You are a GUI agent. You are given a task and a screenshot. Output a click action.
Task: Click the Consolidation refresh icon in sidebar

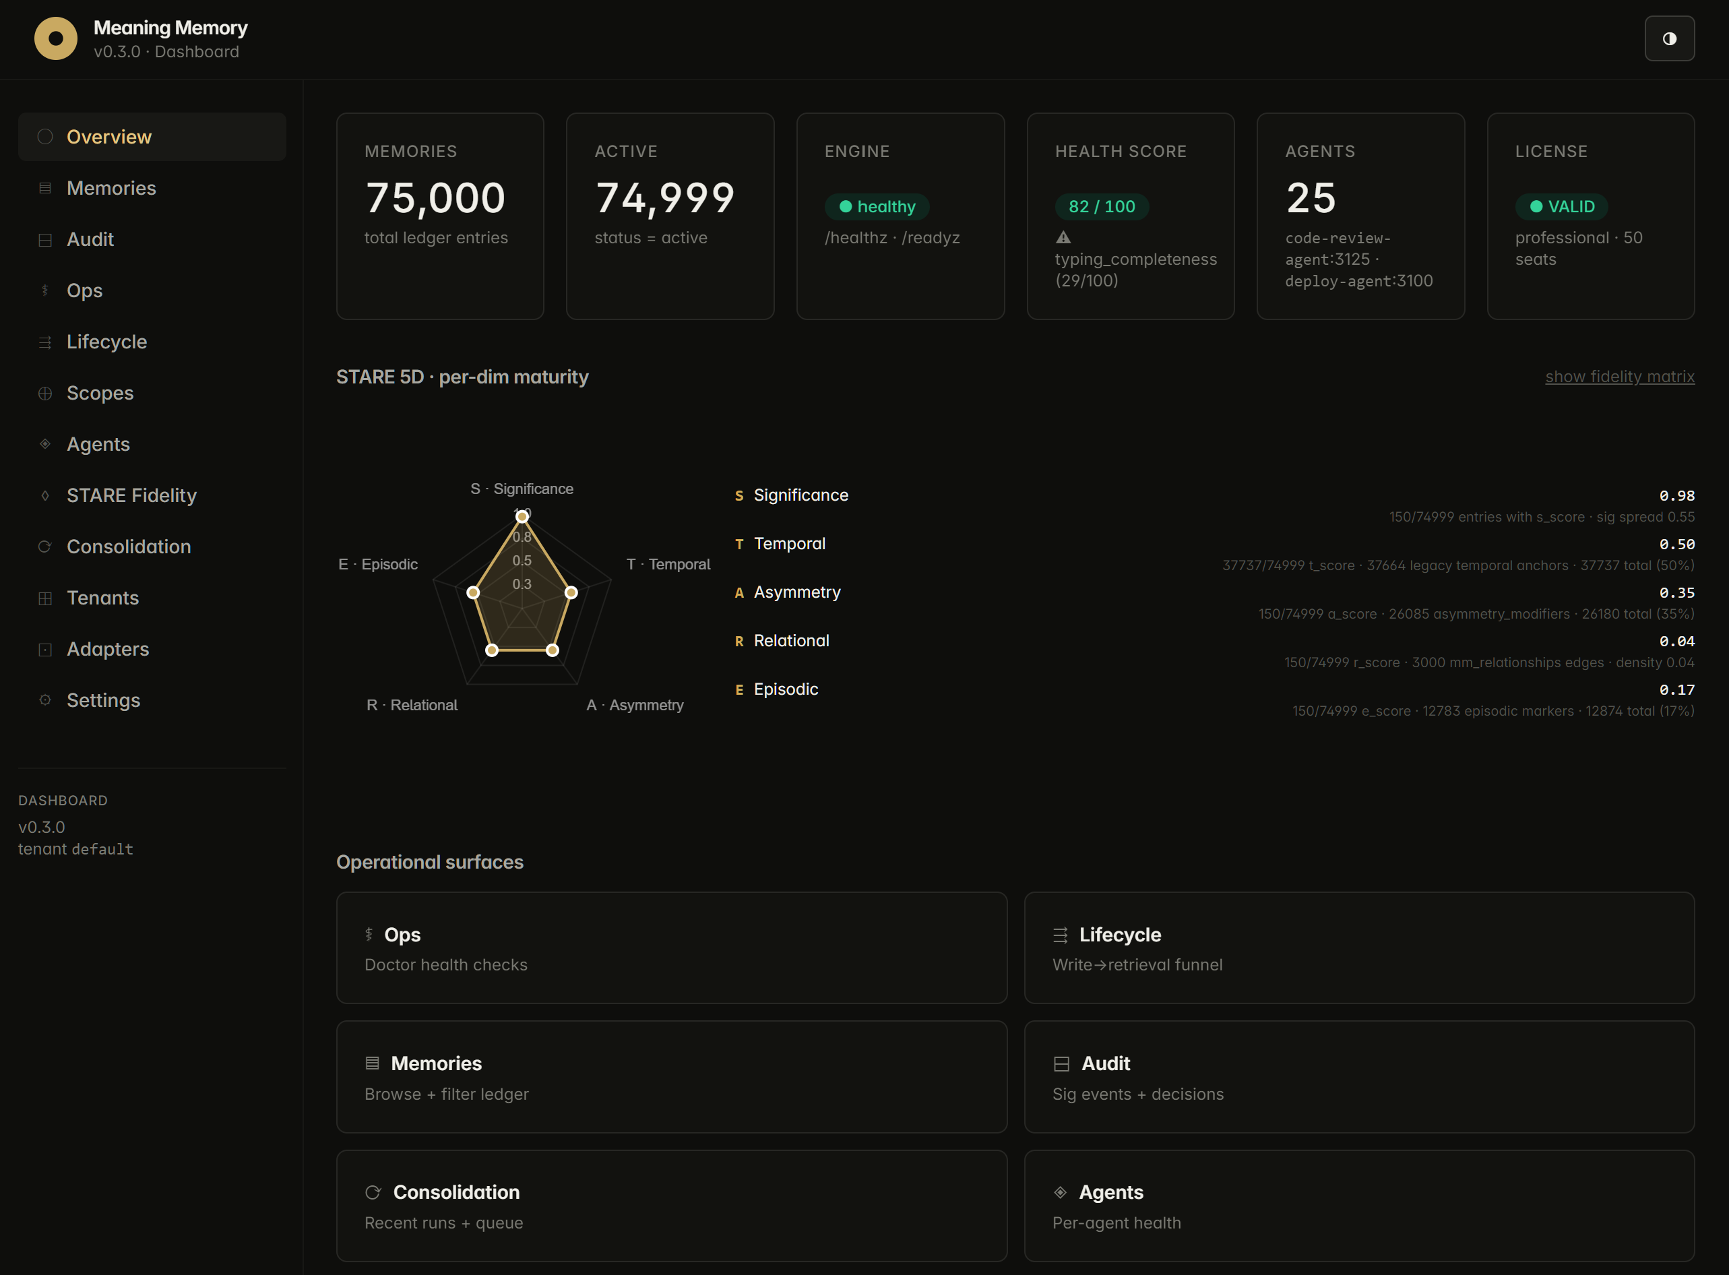coord(44,547)
